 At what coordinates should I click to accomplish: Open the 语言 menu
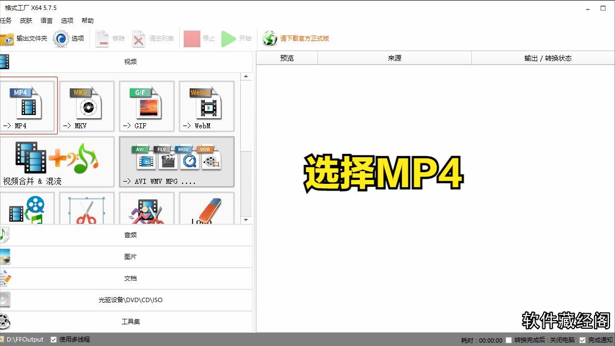(x=46, y=21)
